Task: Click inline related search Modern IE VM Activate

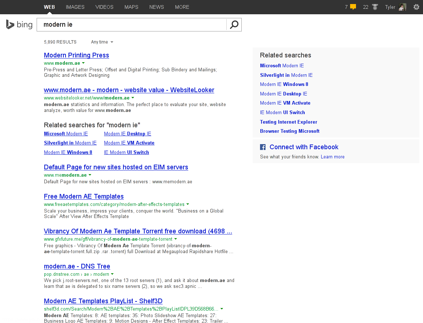Action: [129, 143]
